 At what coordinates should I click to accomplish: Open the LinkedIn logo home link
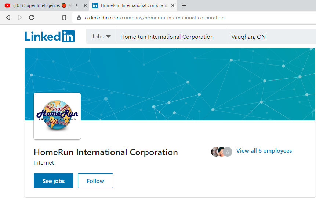point(50,36)
